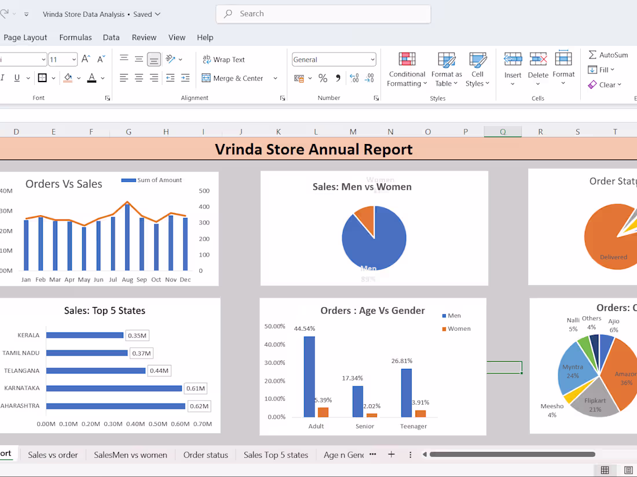The image size is (637, 477).
Task: Open the Formulas ribbon tab
Action: (x=75, y=38)
